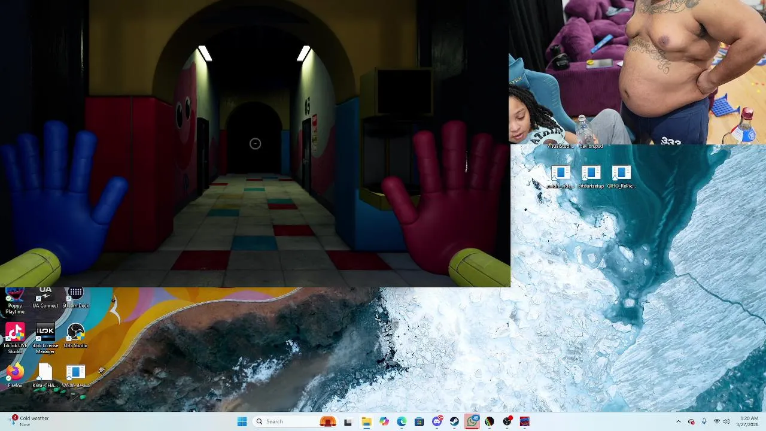Open TikTok LIVE Studio desktop icon
This screenshot has width=766, height=431.
point(15,338)
